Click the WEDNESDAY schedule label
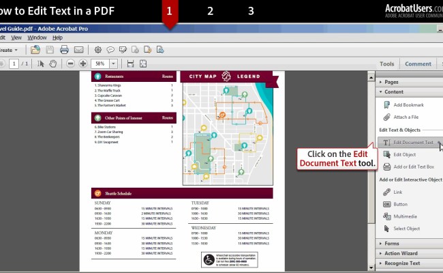The height and width of the screenshot is (273, 443). (203, 228)
